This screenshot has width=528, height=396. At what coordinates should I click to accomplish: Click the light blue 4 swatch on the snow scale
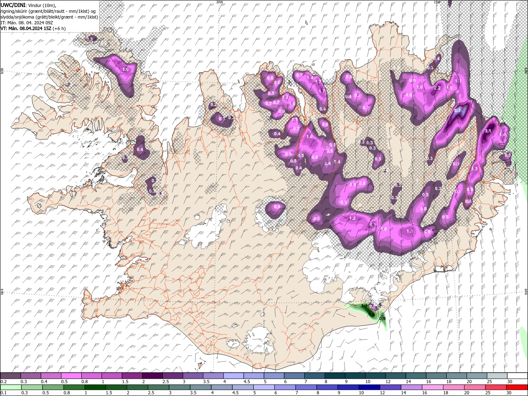(x=233, y=376)
